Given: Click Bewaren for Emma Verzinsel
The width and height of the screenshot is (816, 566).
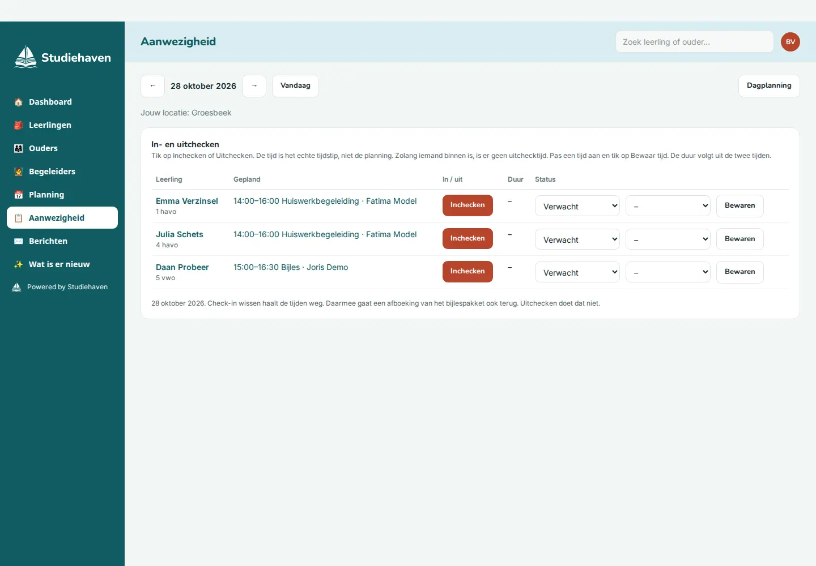Looking at the screenshot, I should (x=740, y=206).
